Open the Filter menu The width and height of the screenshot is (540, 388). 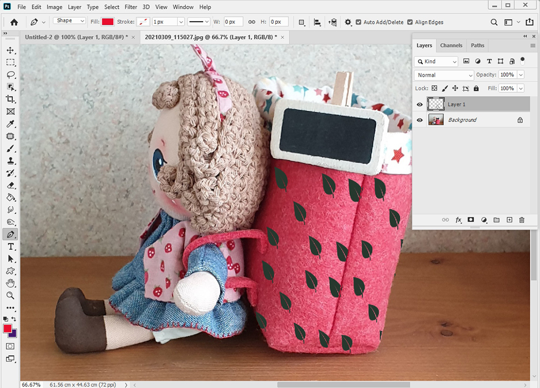click(x=131, y=7)
